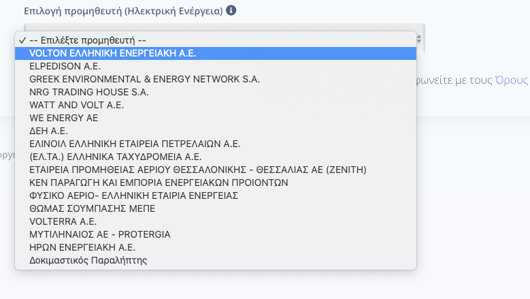530x299 pixels.
Task: Pick WE ENERGY AE option
Action: [x=216, y=118]
